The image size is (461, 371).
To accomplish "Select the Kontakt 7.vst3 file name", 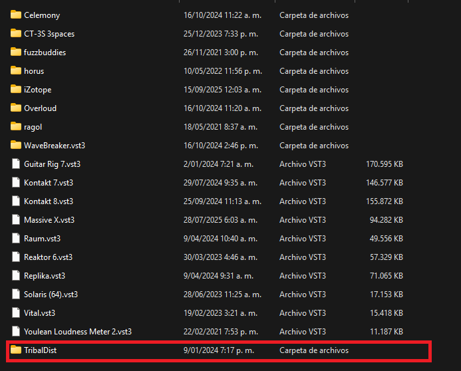I will coord(49,182).
